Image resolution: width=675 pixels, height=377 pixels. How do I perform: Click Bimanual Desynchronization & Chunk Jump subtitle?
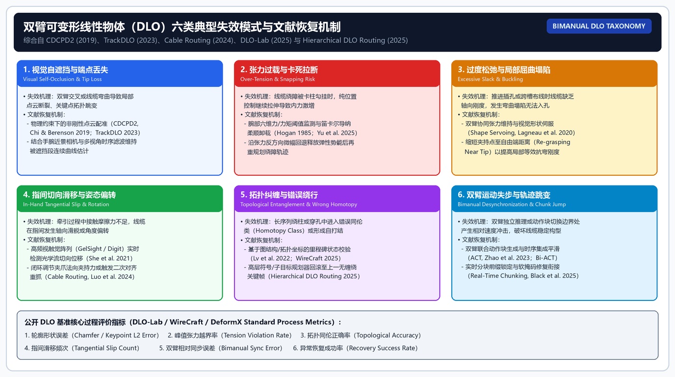512,204
